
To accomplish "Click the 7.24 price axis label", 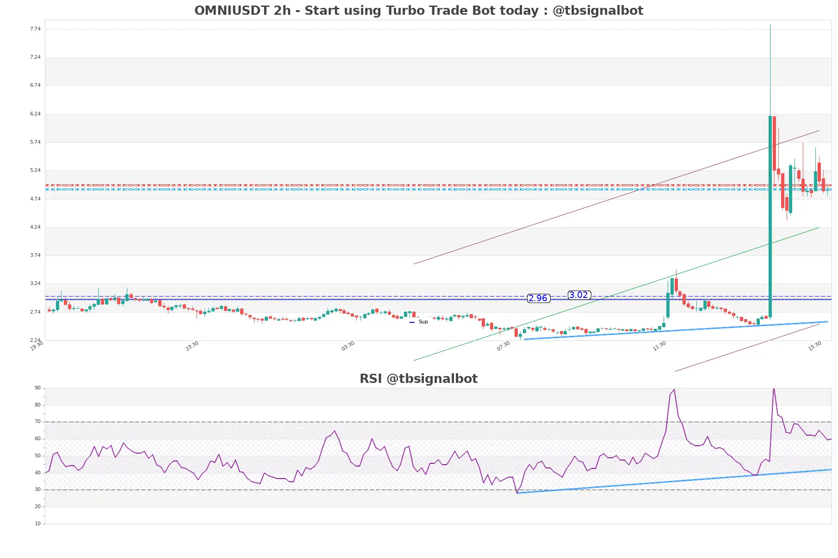I will click(x=35, y=57).
